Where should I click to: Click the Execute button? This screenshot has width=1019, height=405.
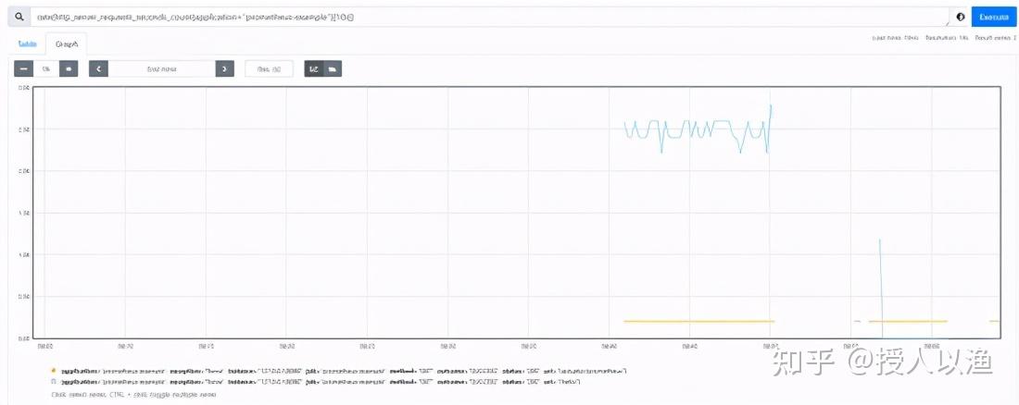[x=994, y=17]
